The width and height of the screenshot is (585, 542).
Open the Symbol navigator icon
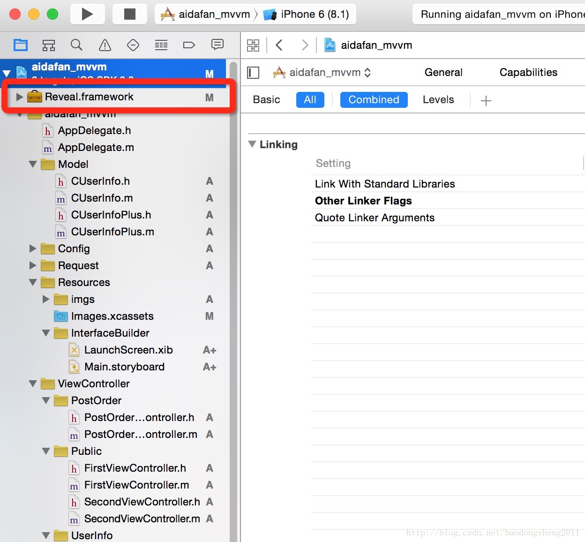point(49,45)
